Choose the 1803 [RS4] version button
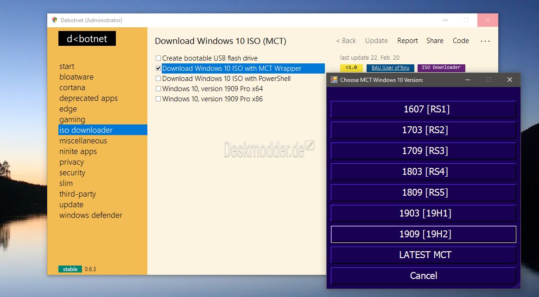The width and height of the screenshot is (539, 297). coord(424,172)
